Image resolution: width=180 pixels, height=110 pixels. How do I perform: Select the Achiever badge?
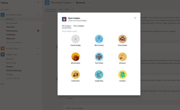coord(122,57)
